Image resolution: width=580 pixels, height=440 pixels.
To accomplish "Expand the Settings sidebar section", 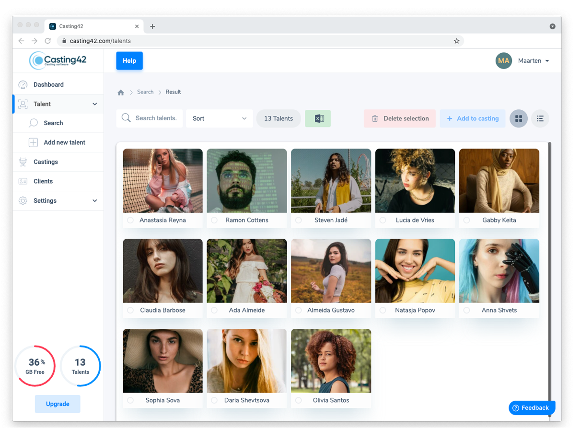I will click(x=58, y=201).
